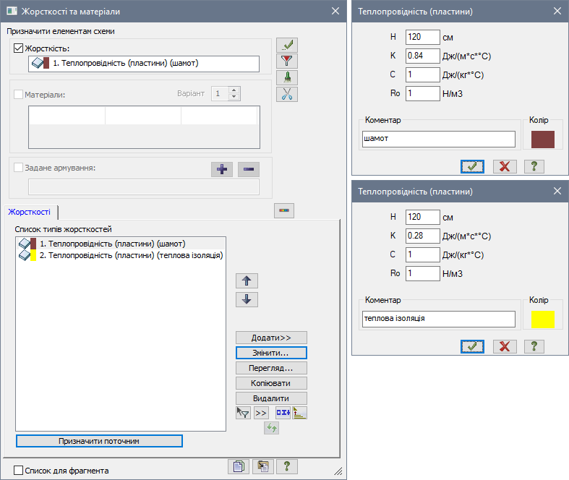
Task: Click the red funnel filter icon
Action: pyautogui.click(x=287, y=61)
